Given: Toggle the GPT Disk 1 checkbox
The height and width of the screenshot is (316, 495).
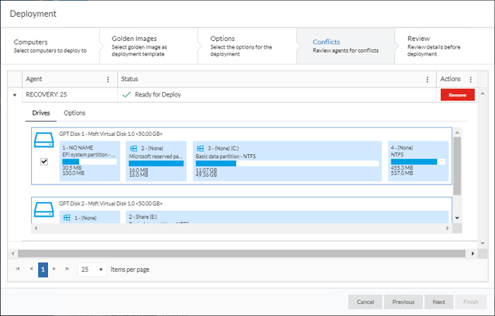Looking at the screenshot, I should (44, 162).
